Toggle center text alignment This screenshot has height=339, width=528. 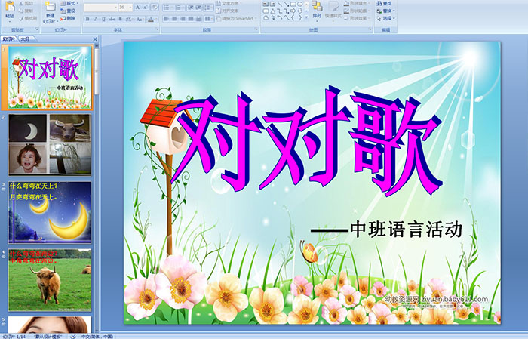coord(174,19)
